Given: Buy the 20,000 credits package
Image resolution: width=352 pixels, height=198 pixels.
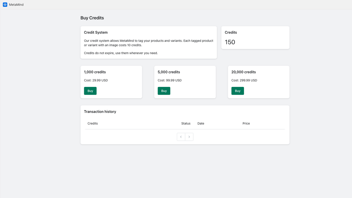Looking at the screenshot, I should 238,91.
